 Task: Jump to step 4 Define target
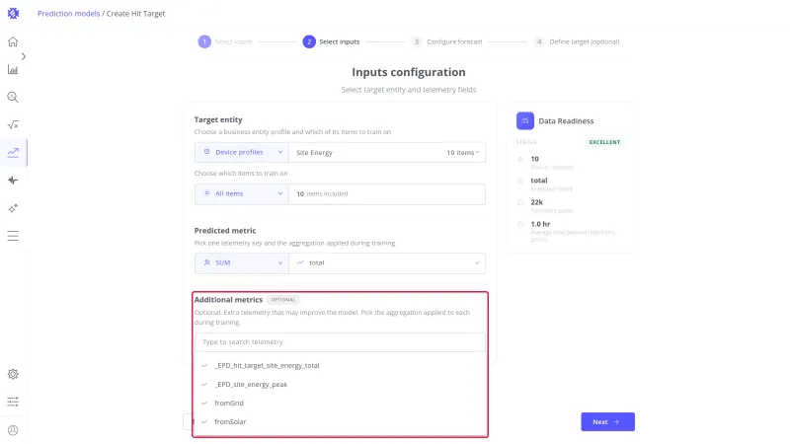coord(577,41)
